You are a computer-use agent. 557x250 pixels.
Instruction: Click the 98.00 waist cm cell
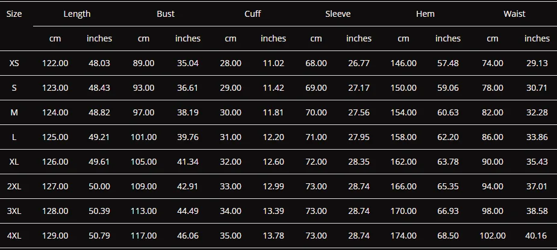coord(493,211)
